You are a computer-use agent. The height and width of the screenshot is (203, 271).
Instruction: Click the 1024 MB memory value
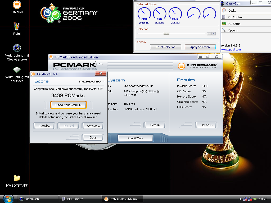click(129, 104)
